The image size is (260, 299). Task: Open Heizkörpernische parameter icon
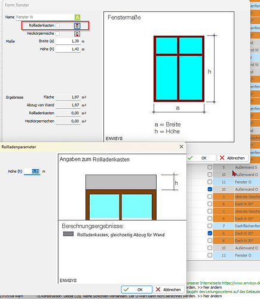77,33
